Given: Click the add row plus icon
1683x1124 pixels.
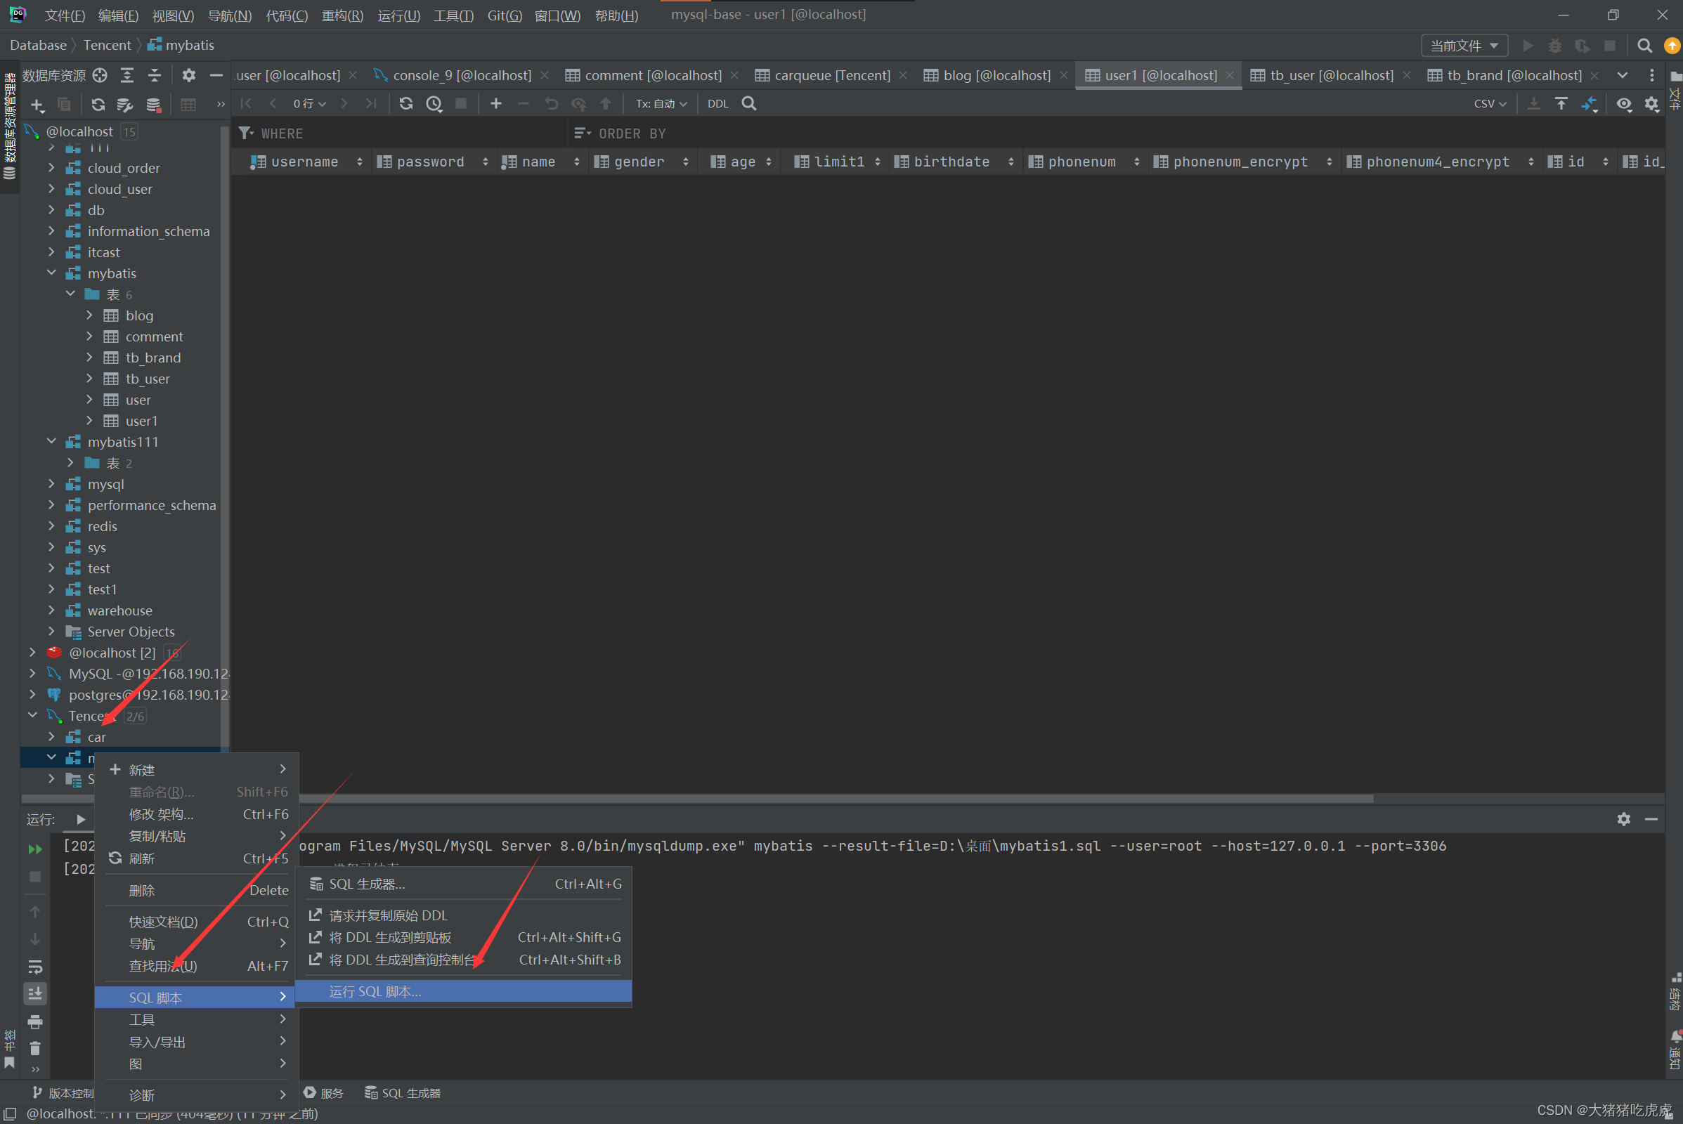Looking at the screenshot, I should (x=495, y=104).
